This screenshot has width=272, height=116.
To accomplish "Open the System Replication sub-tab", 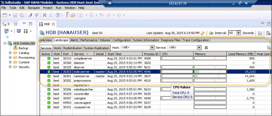I will click(97, 48).
